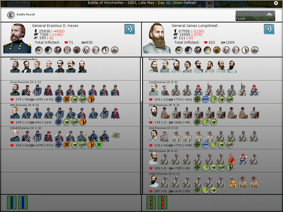Click the blue button in Keyes' panel

click(129, 29)
